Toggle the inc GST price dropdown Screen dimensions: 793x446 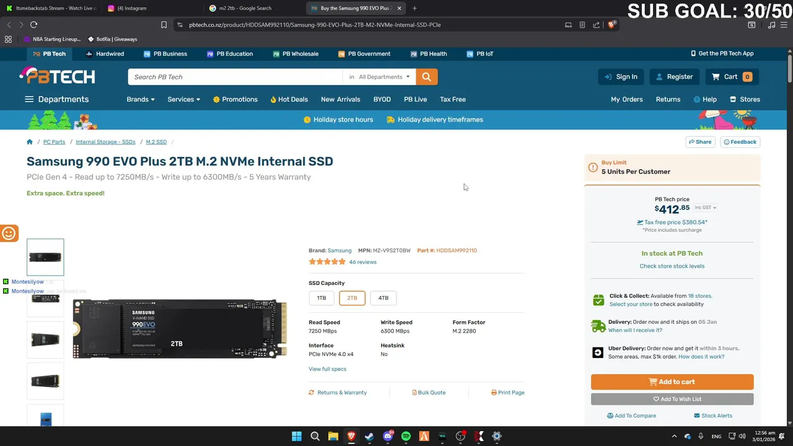click(x=705, y=208)
